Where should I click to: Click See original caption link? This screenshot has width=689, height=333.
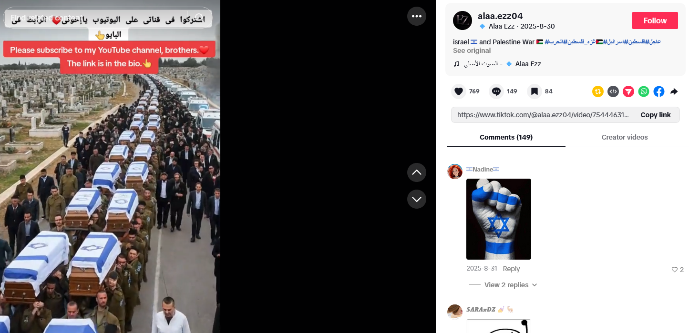(x=472, y=50)
